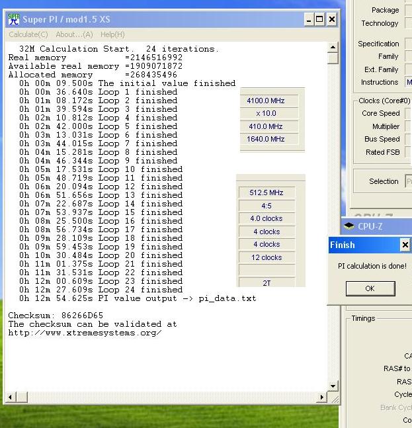This screenshot has height=428, width=412.
Task: Click the Core Speed label in CPU-Z
Action: pyautogui.click(x=381, y=113)
